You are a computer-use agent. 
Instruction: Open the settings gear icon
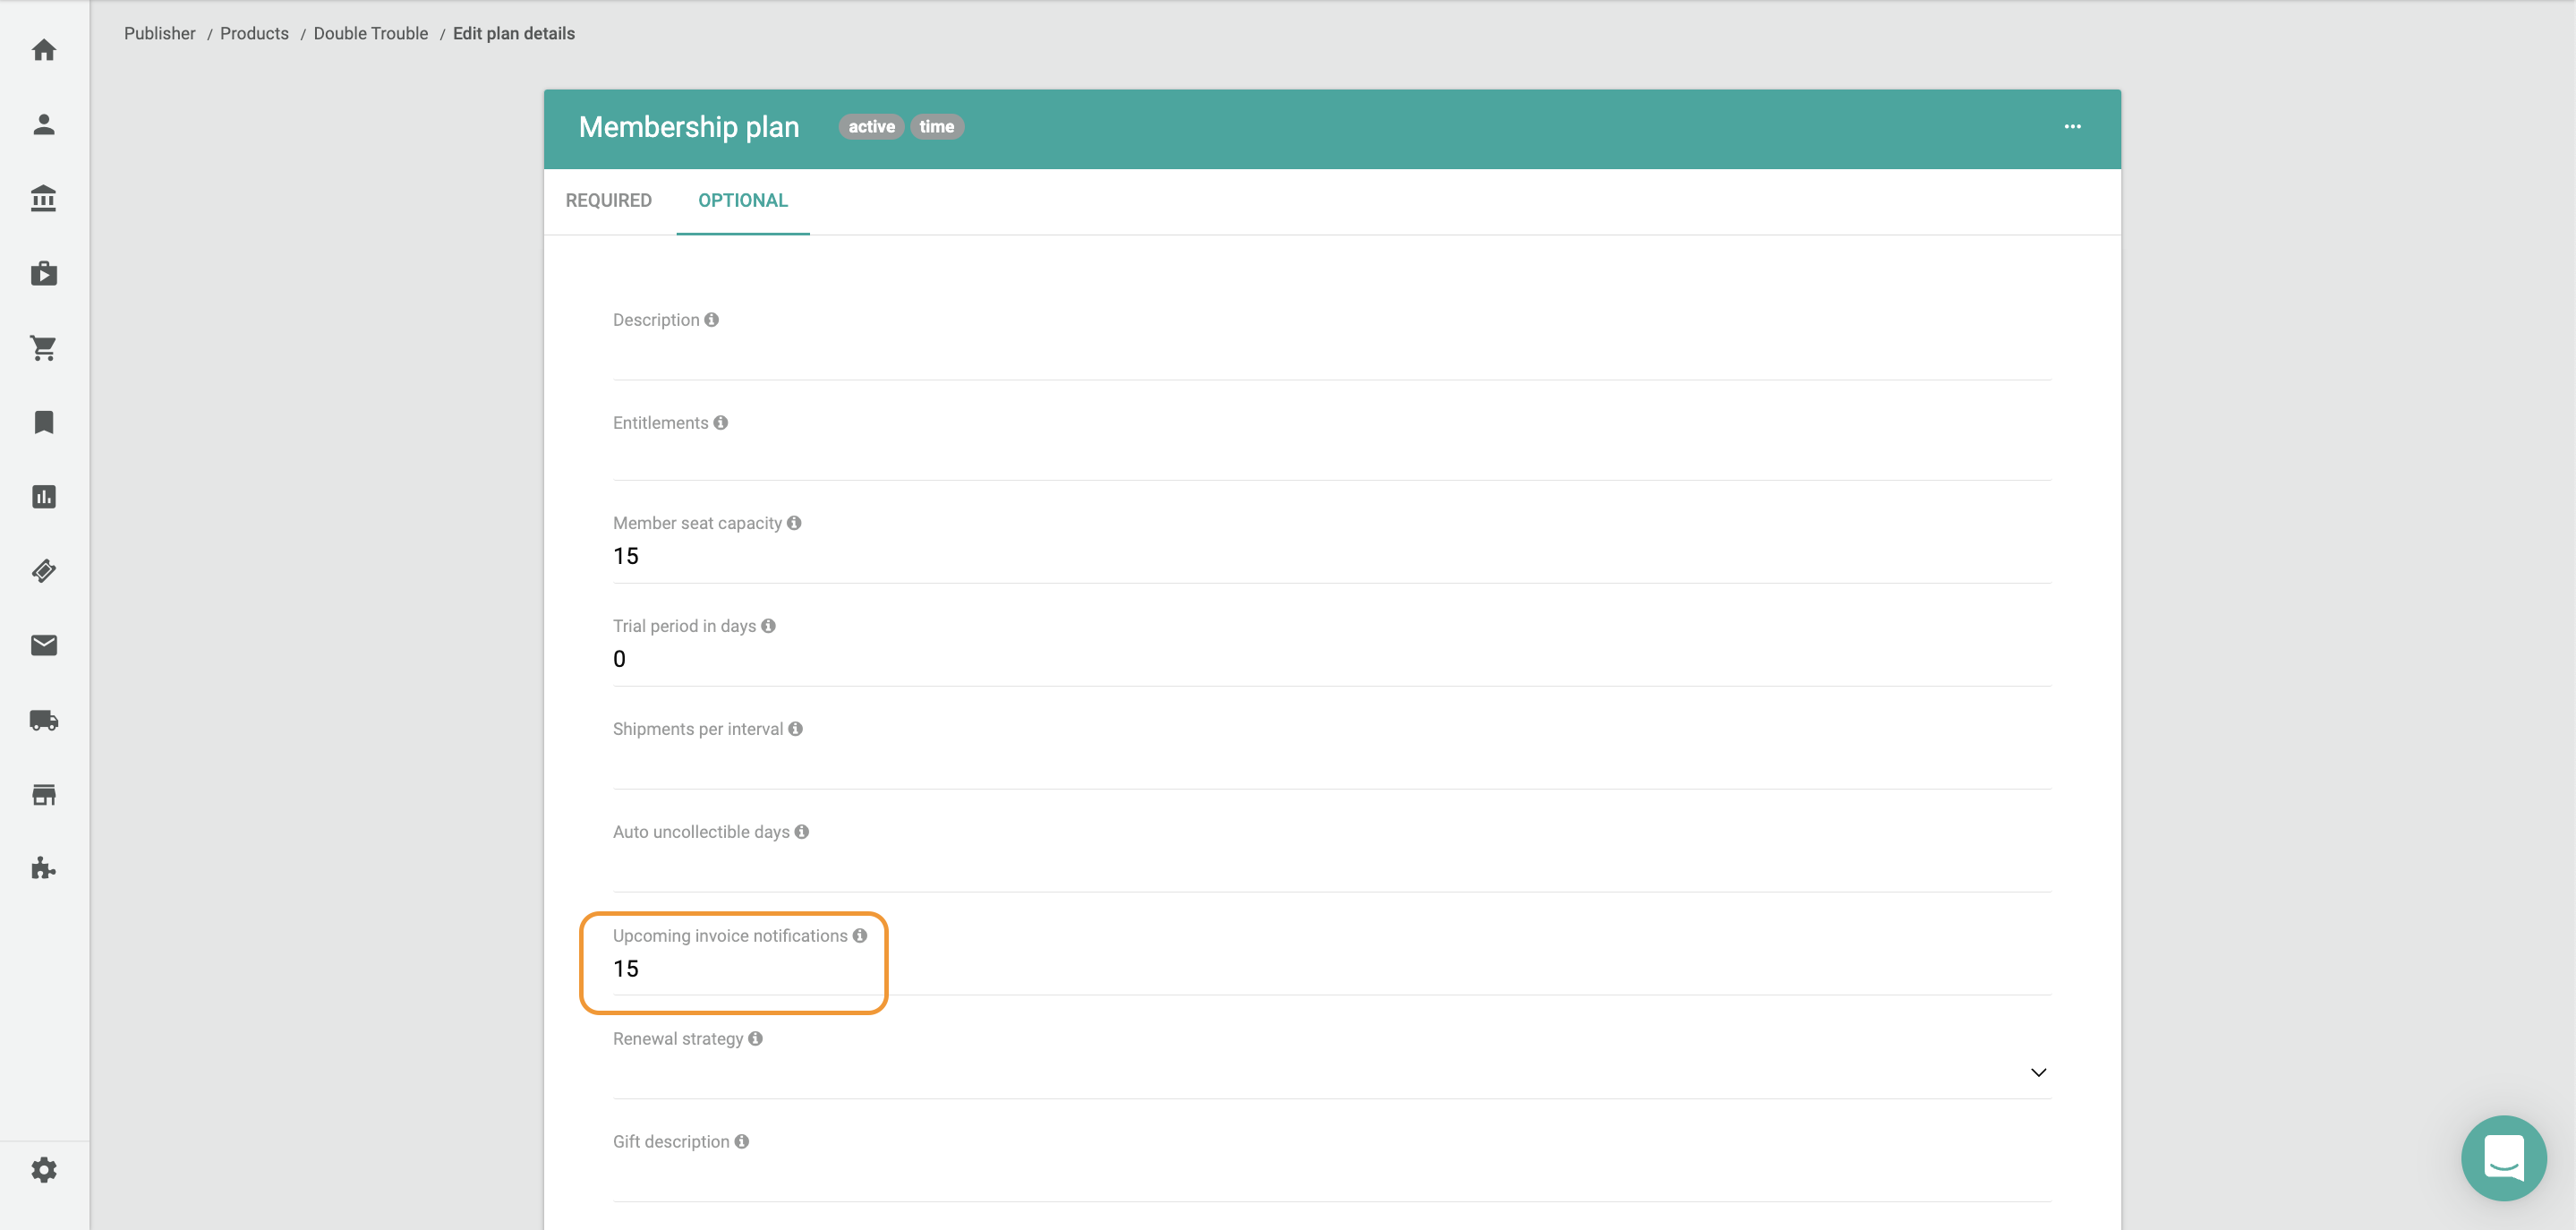coord(44,1169)
